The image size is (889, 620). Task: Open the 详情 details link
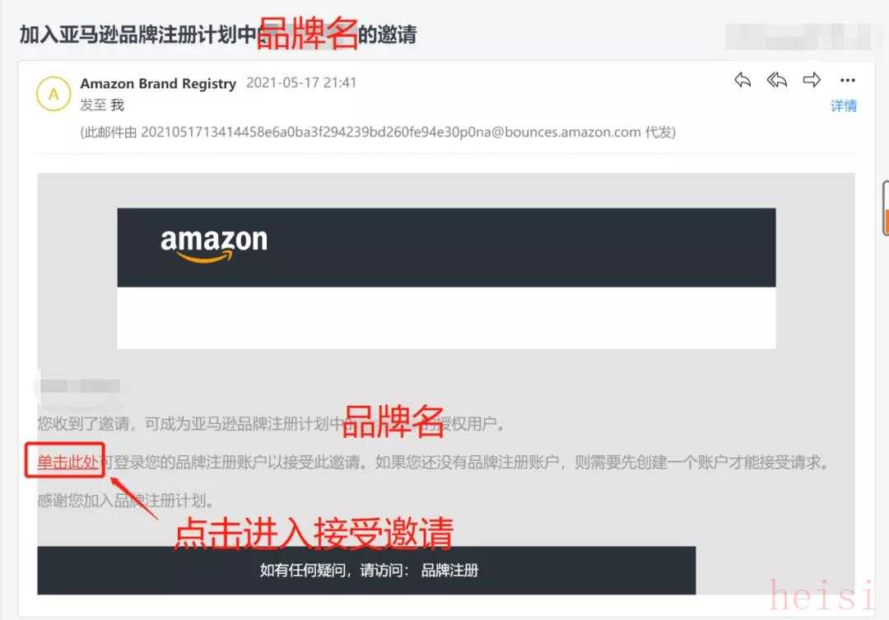pos(844,105)
